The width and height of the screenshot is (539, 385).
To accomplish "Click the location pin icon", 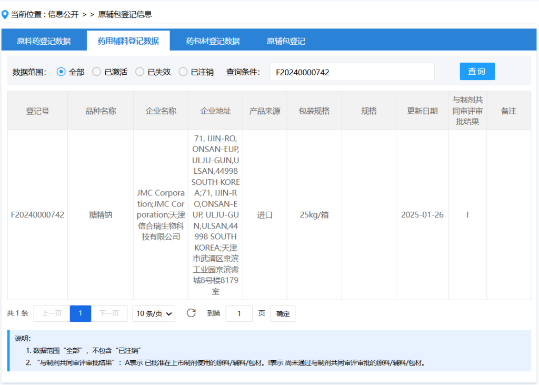I will [5, 15].
